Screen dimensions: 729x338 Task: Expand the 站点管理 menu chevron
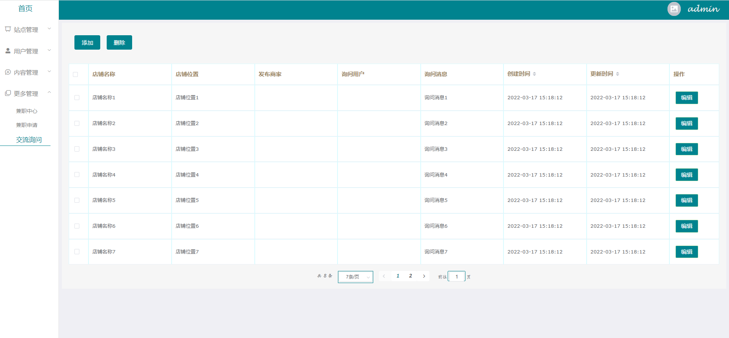click(x=49, y=29)
